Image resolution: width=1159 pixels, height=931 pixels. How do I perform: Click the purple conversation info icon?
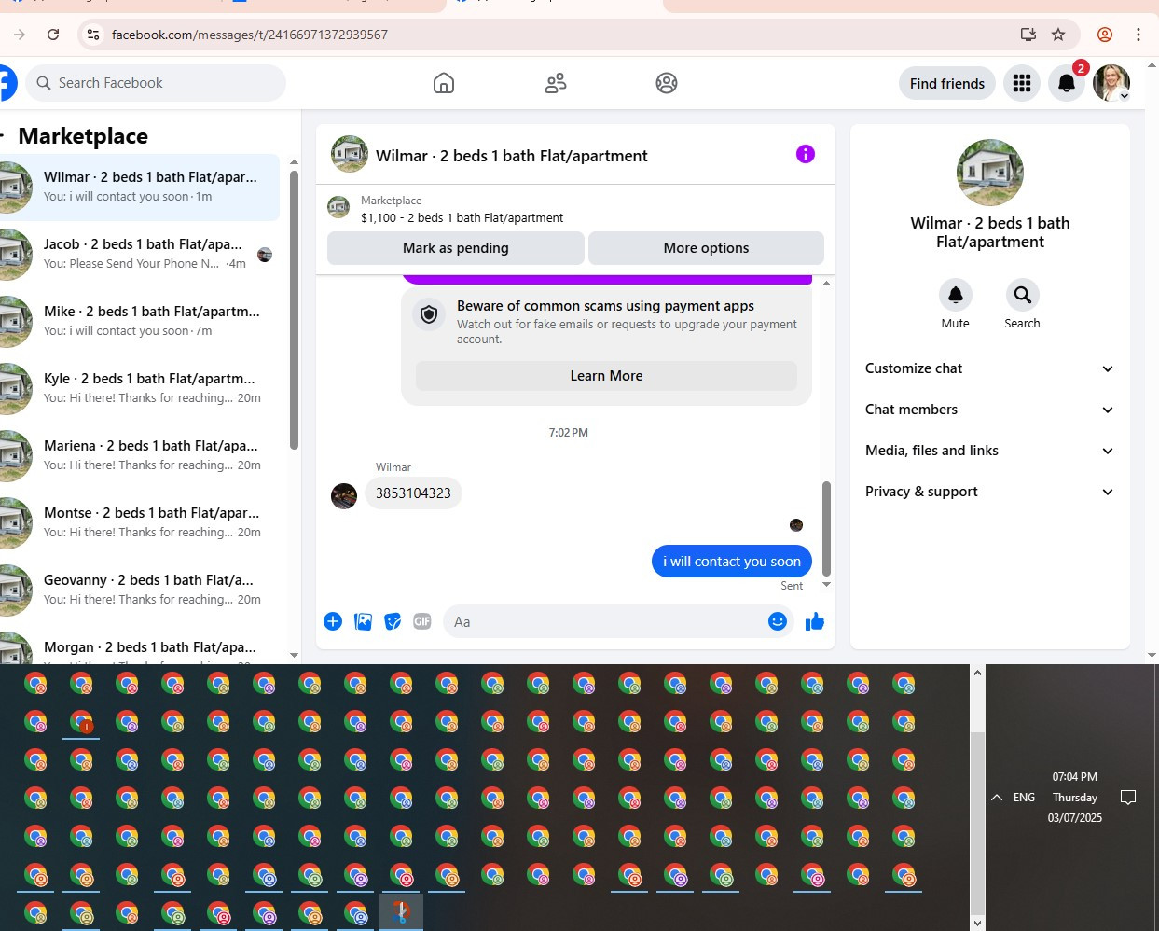806,154
